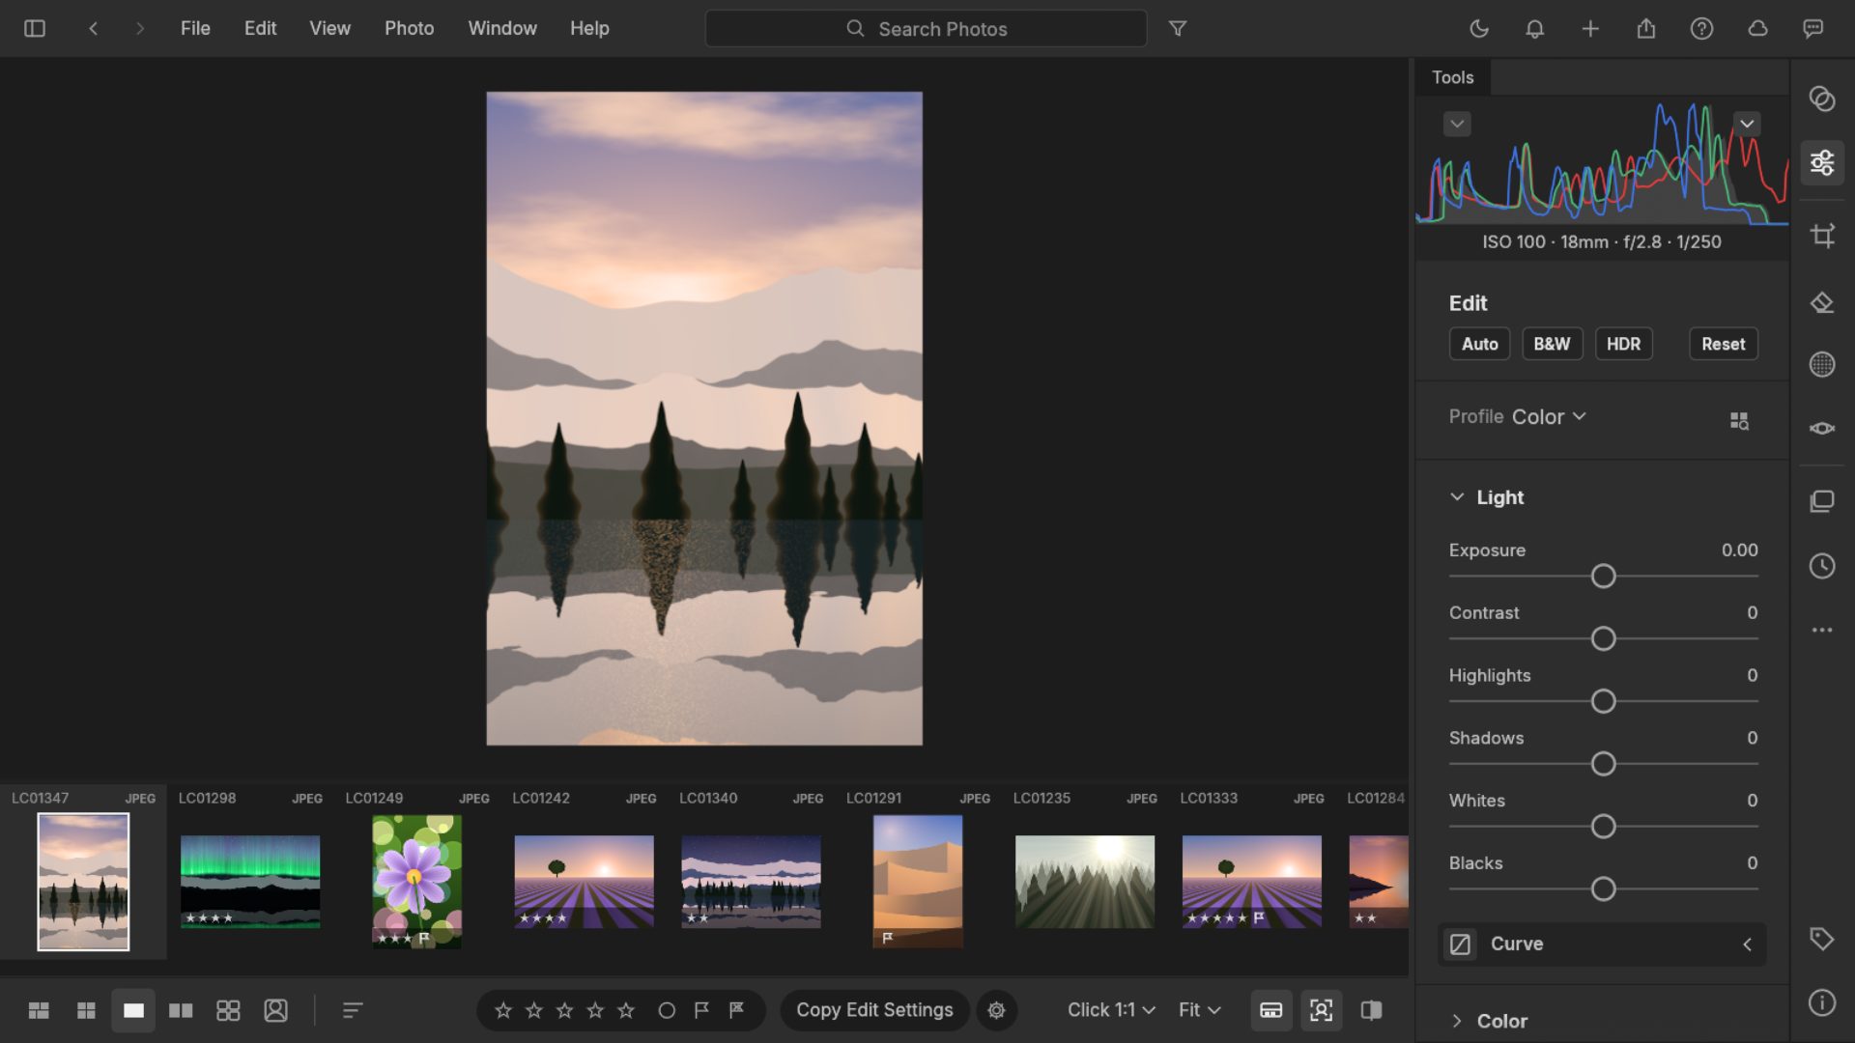This screenshot has width=1855, height=1043.
Task: Toggle the filmstrip visibility button
Action: (1271, 1010)
